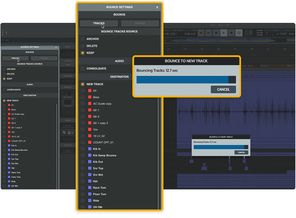This screenshot has height=218, width=296.
Task: Select the Delete option in the enlarged panel
Action: point(83,46)
